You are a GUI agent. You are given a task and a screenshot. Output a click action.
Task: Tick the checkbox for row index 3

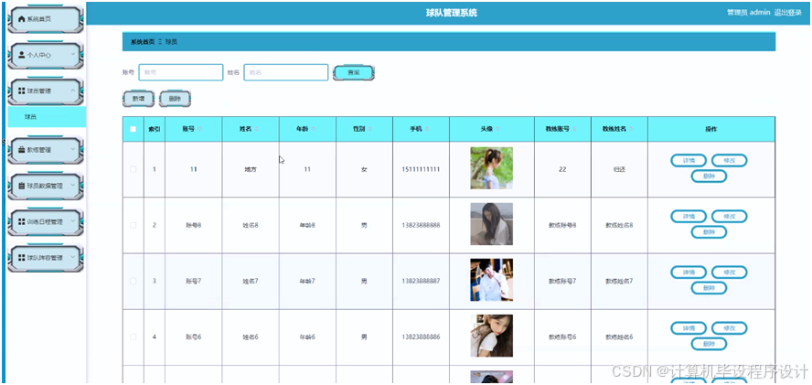click(134, 282)
